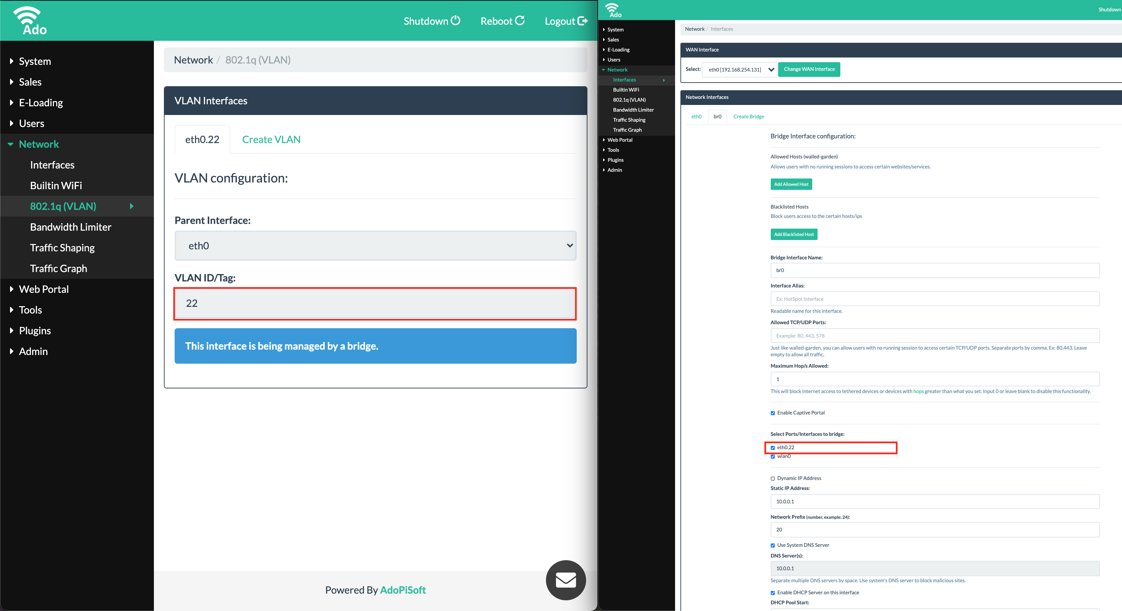Click the small Ado logo in right panel
The width and height of the screenshot is (1122, 611).
613,10
